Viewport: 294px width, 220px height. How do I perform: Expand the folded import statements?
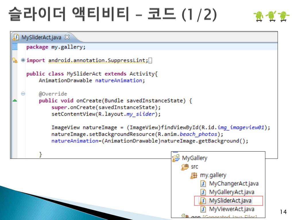point(23,60)
